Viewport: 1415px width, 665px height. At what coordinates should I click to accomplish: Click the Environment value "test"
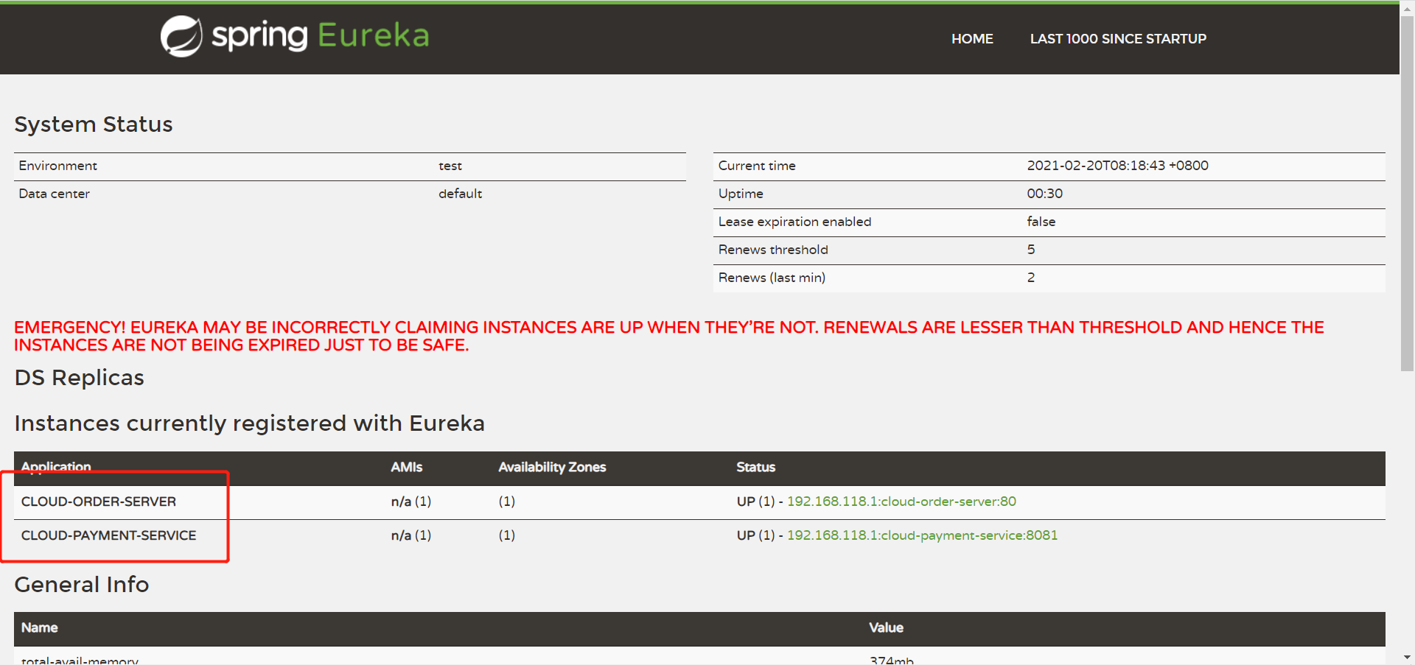(x=450, y=166)
